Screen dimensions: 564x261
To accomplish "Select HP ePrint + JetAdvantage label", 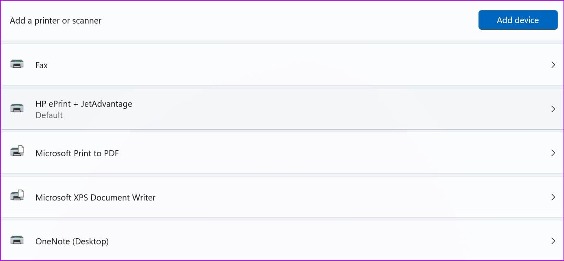I will [84, 104].
